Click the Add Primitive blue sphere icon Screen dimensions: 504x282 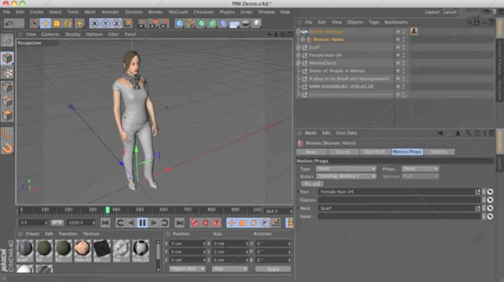click(179, 24)
